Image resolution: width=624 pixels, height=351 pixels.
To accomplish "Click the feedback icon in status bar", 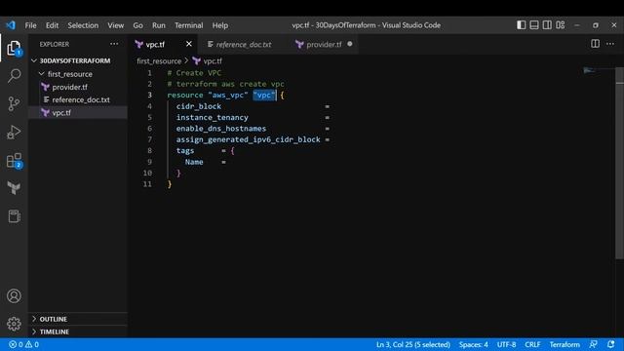I will 594,344.
